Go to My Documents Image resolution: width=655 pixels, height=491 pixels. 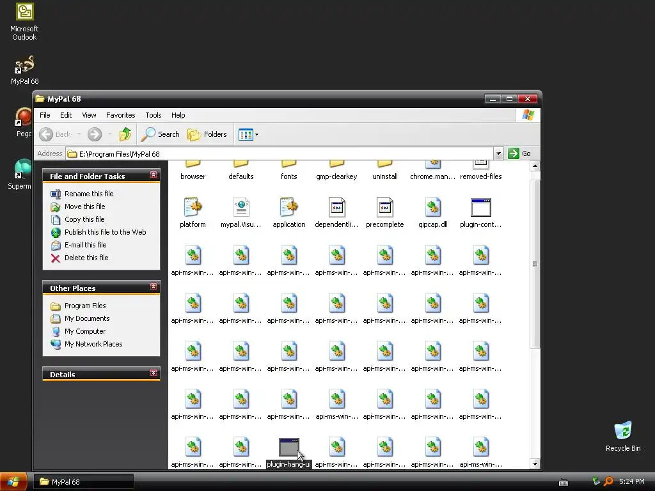point(80,318)
